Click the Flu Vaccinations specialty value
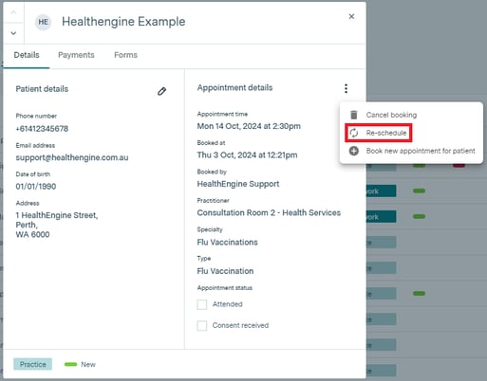 pos(227,243)
